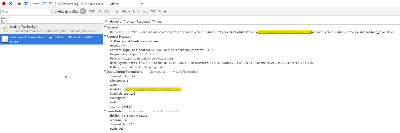This screenshot has height=133, width=400.
Task: Enable Preserve log checkbox
Action: [59, 4]
